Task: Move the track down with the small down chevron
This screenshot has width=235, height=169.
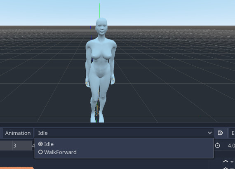Action: (232, 162)
